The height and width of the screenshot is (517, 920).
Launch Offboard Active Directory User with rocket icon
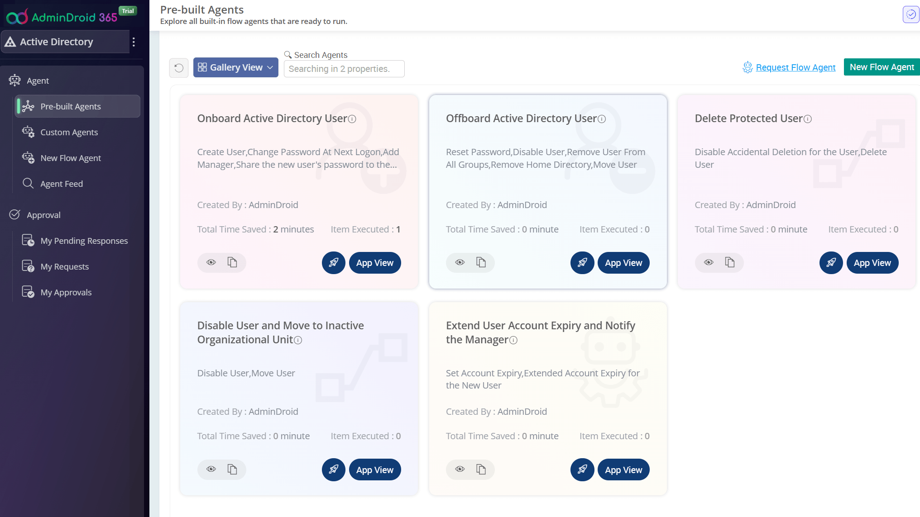582,263
